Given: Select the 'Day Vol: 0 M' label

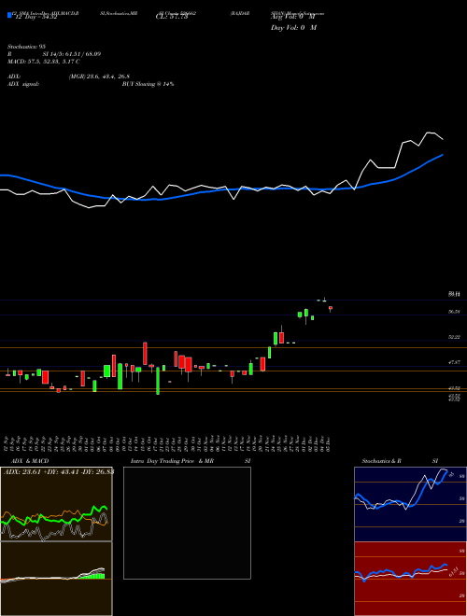Looking at the screenshot, I should 293,27.
